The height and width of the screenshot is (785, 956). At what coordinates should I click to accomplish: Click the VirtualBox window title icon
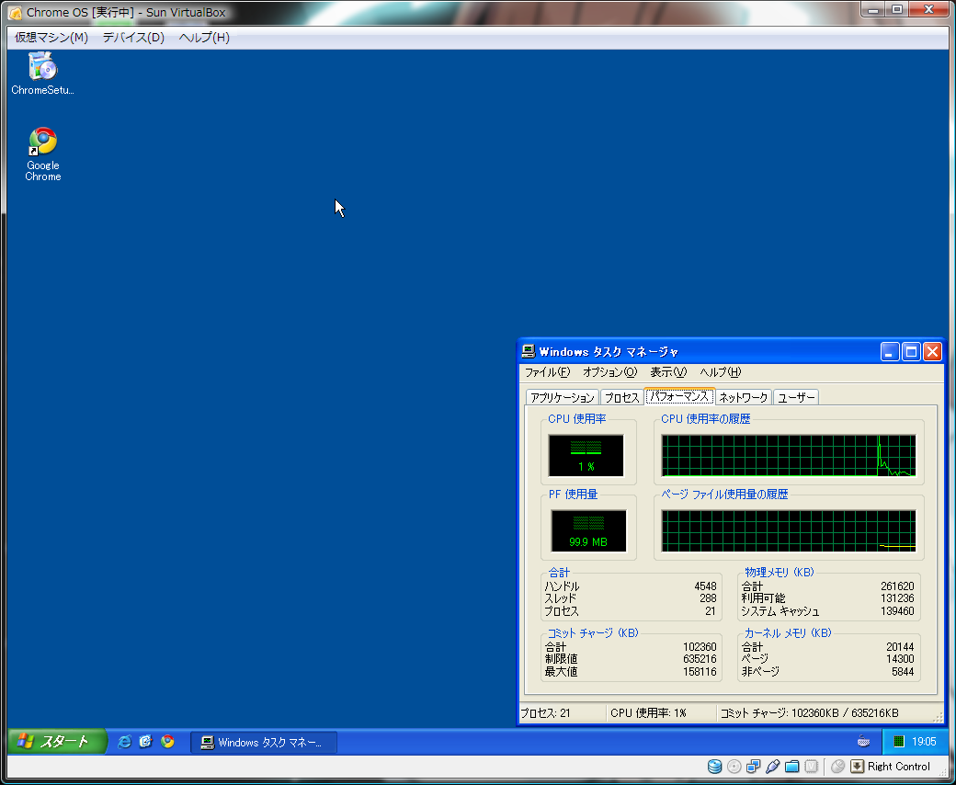16,12
